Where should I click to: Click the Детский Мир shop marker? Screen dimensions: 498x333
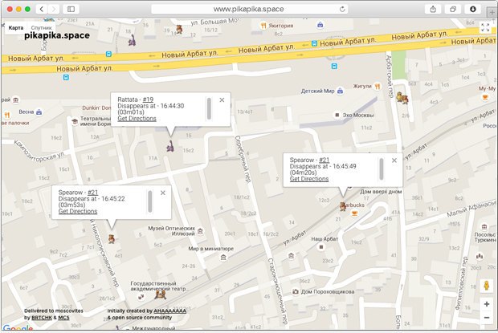[x=340, y=91]
